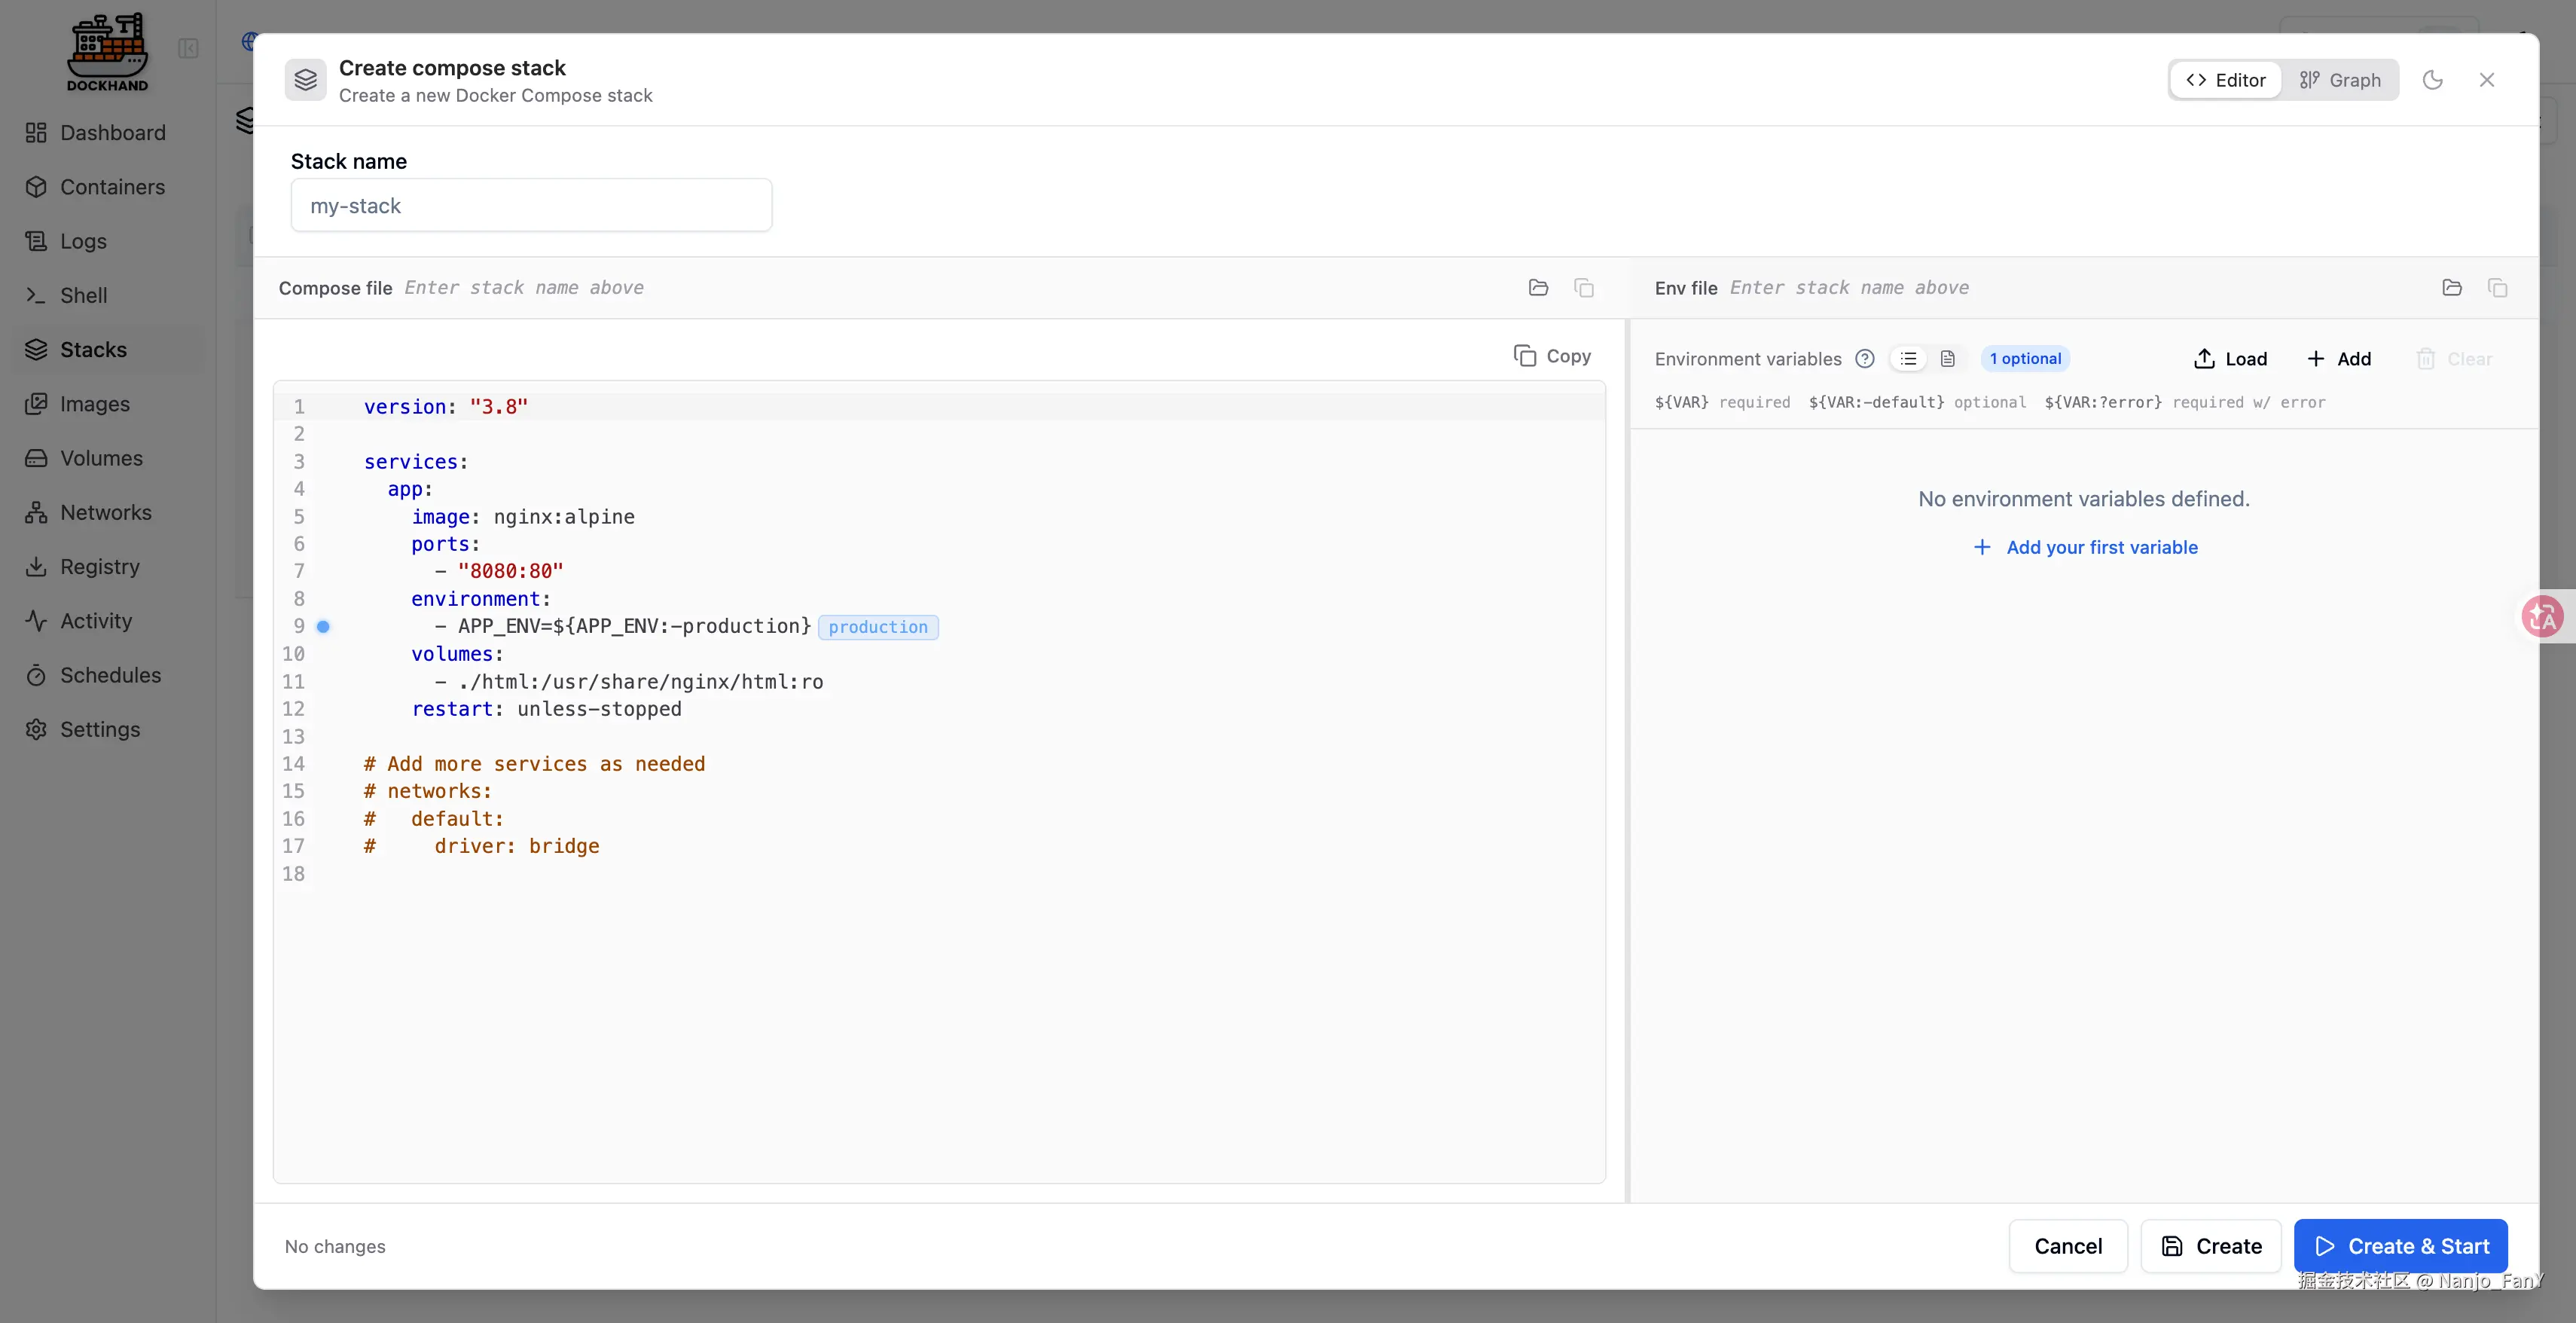Toggle dark mode with the moon icon
This screenshot has height=1323, width=2576.
click(2432, 80)
